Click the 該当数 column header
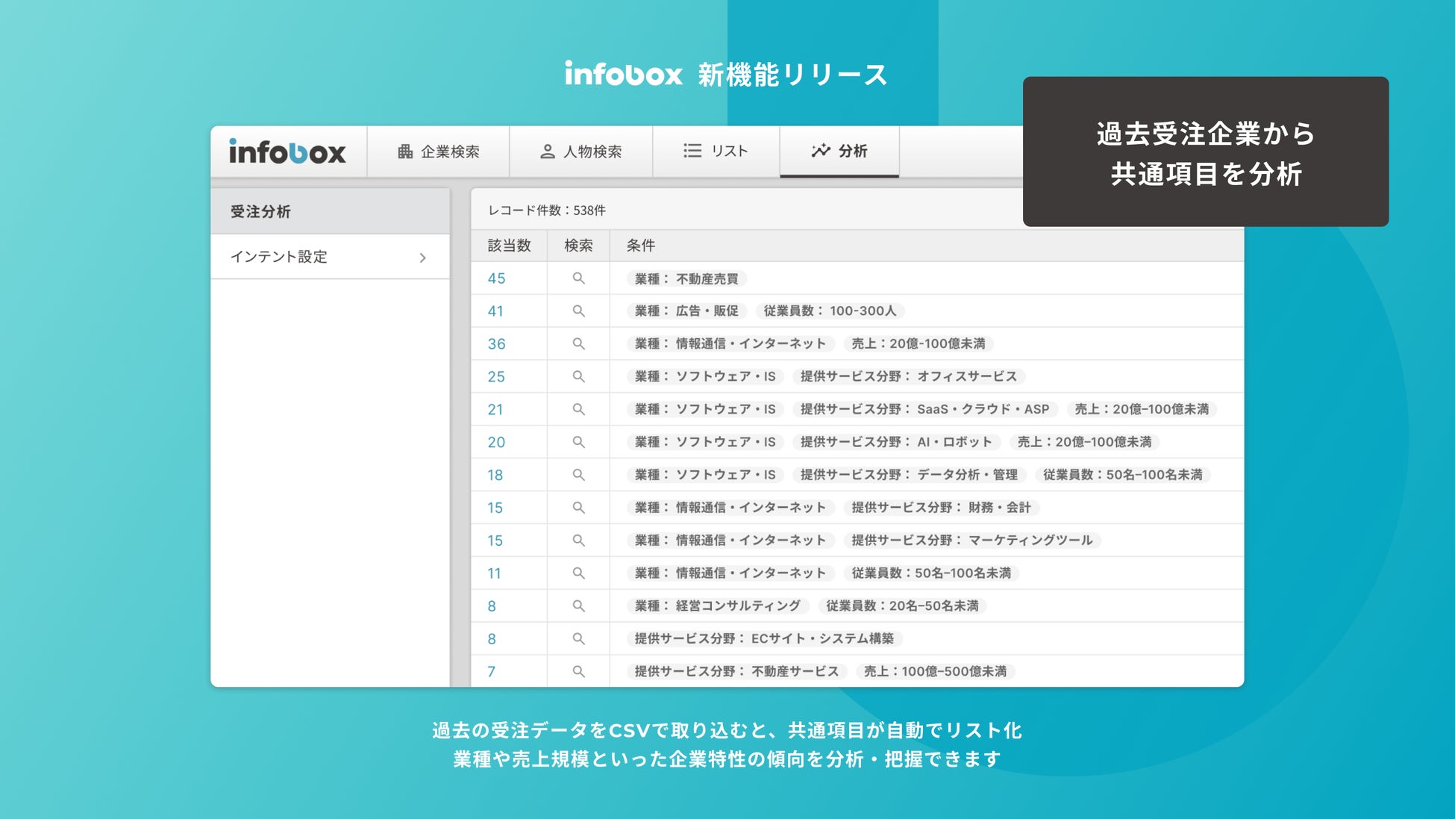This screenshot has width=1455, height=819. click(x=509, y=246)
